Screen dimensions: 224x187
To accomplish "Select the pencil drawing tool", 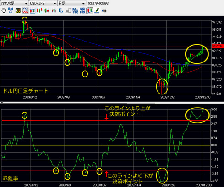I will (97, 10).
